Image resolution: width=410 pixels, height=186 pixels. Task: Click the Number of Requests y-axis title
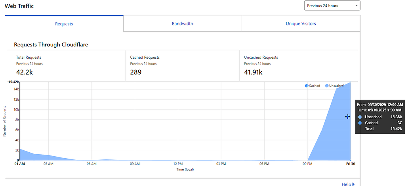pos(4,121)
